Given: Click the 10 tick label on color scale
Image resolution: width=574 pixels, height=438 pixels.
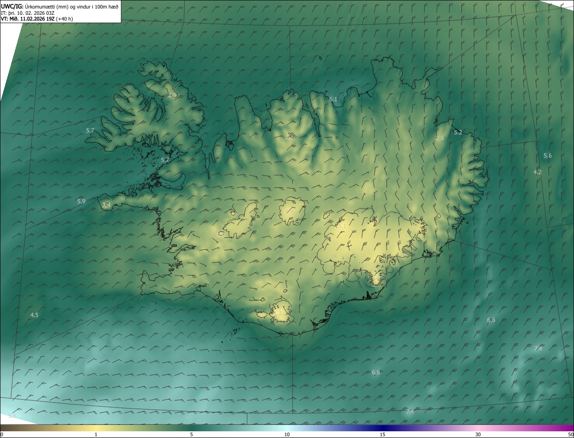Looking at the screenshot, I should tap(287, 434).
